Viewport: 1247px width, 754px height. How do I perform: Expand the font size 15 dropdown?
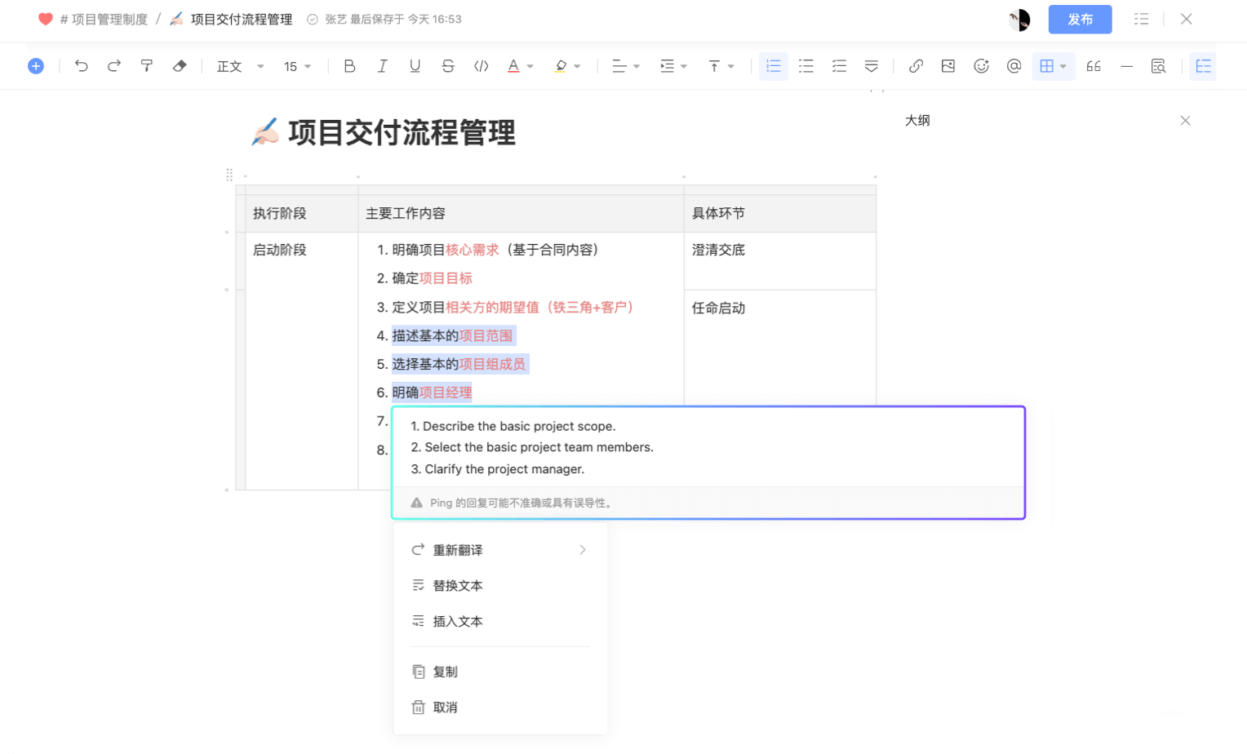click(297, 66)
